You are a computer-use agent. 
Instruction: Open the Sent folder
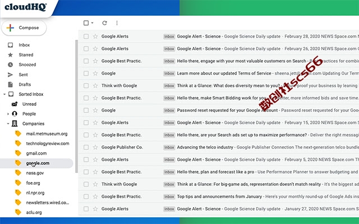23,74
